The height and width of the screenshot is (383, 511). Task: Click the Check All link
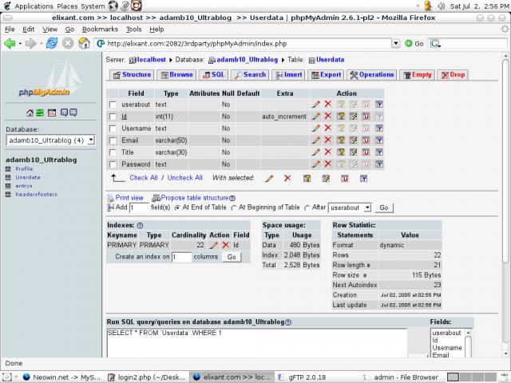point(144,178)
